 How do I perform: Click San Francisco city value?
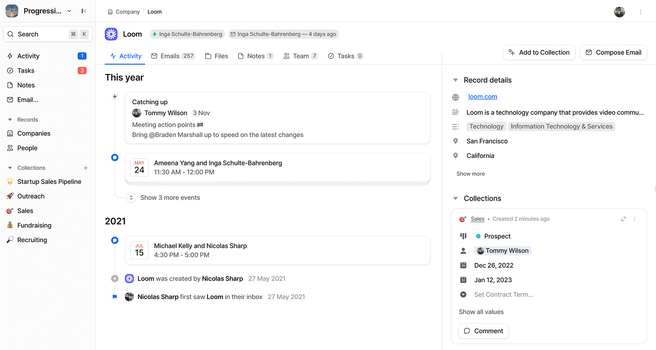487,141
